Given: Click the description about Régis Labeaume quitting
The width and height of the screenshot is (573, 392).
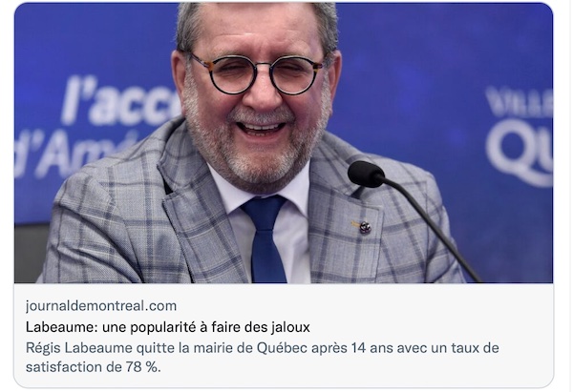Looking at the screenshot, I should click(262, 358).
